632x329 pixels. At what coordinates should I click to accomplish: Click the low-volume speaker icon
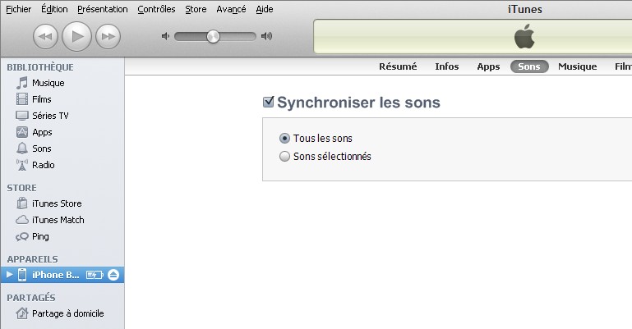[165, 36]
